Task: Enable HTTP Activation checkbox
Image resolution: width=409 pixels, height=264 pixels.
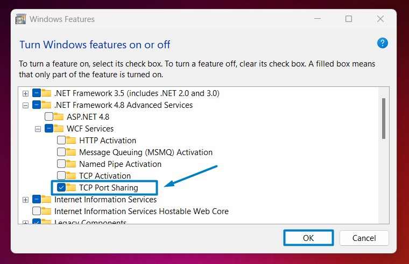Action: 61,140
